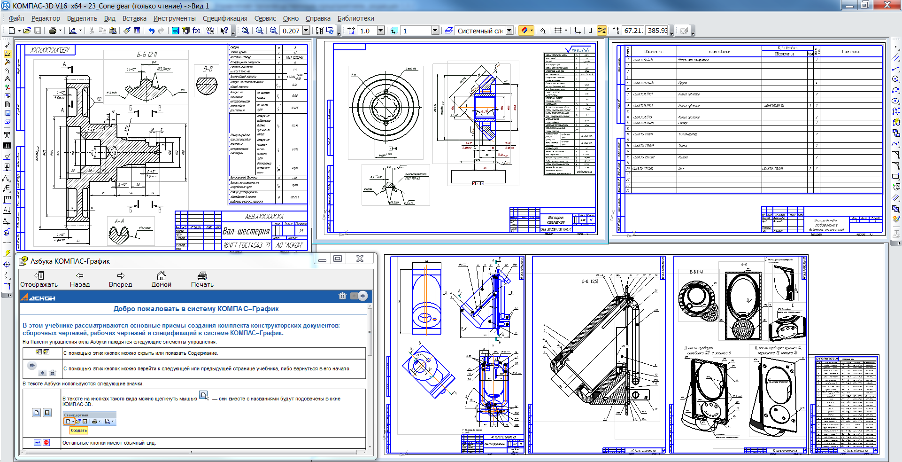Click Домой button in Азбука window
This screenshot has width=902, height=462.
[161, 279]
